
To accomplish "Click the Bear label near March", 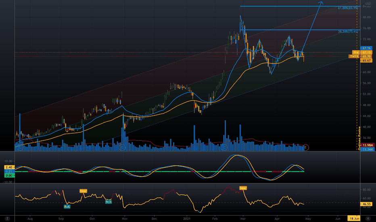I will (243, 188).
